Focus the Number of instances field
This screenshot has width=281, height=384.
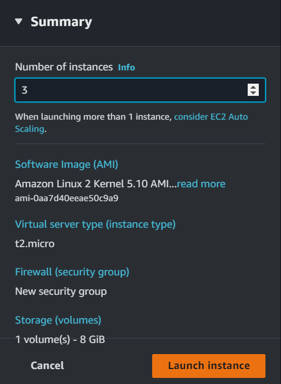click(x=140, y=90)
